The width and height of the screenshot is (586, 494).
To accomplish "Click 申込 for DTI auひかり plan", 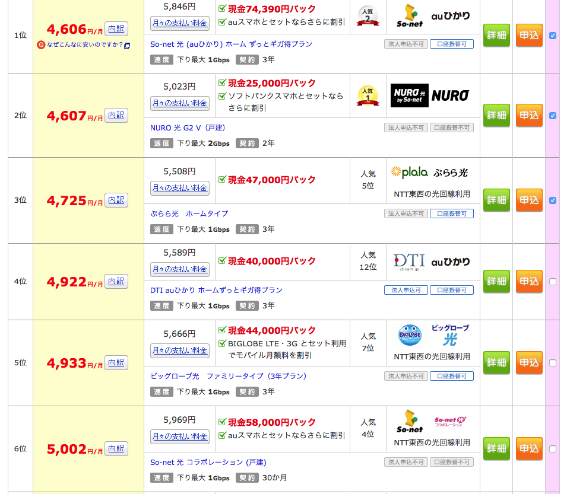I will tap(529, 281).
